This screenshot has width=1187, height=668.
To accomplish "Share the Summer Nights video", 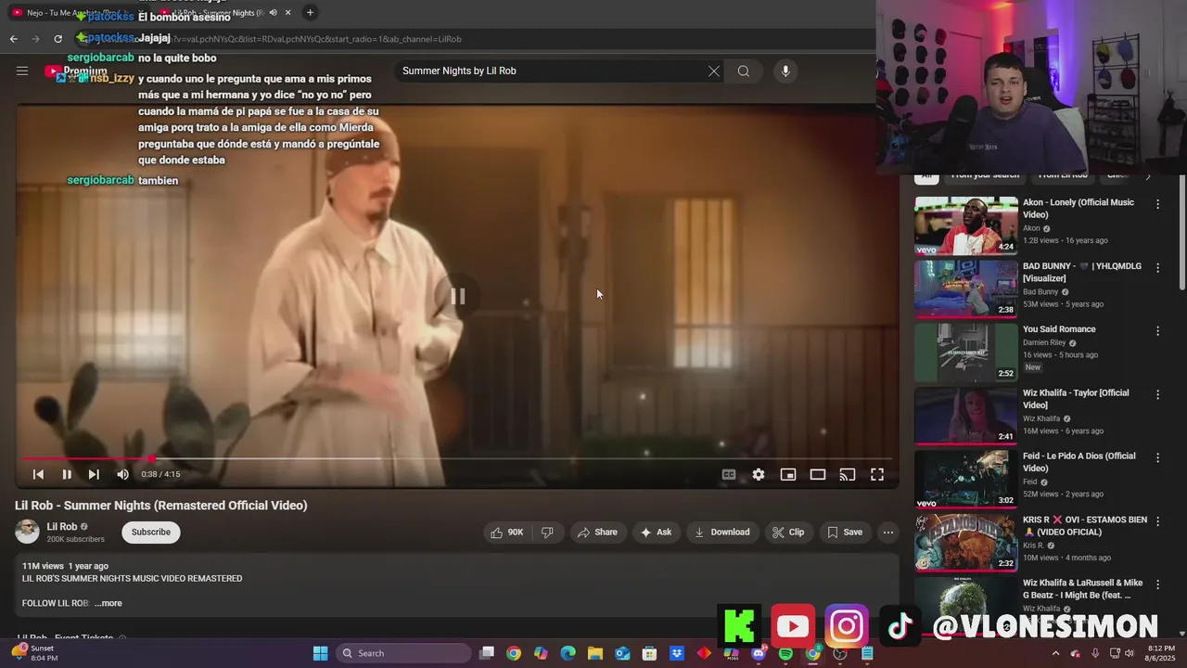I will point(597,532).
